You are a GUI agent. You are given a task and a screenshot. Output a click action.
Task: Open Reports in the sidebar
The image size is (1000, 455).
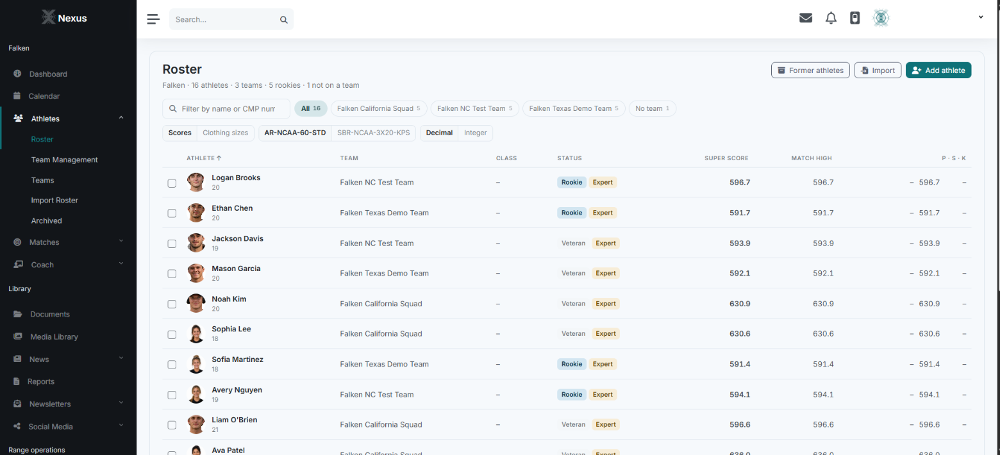point(41,381)
